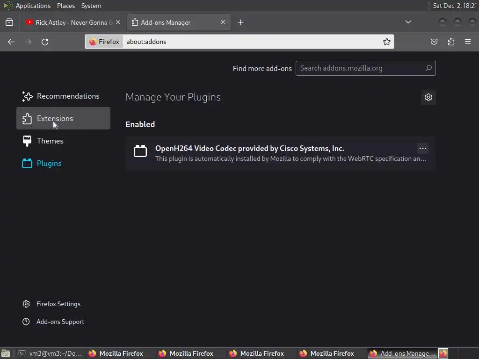
Task: Bookmark this page with the star icon
Action: pos(387,42)
